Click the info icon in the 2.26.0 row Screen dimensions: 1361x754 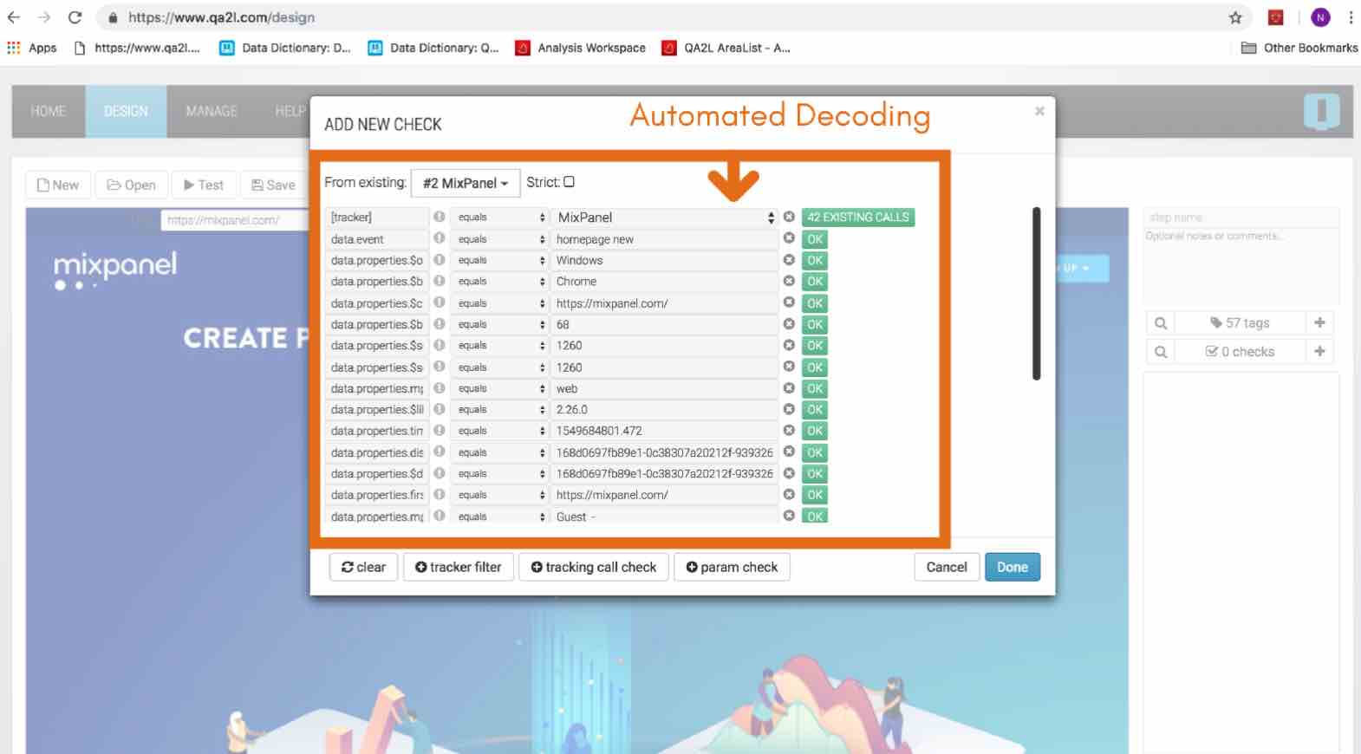click(440, 409)
